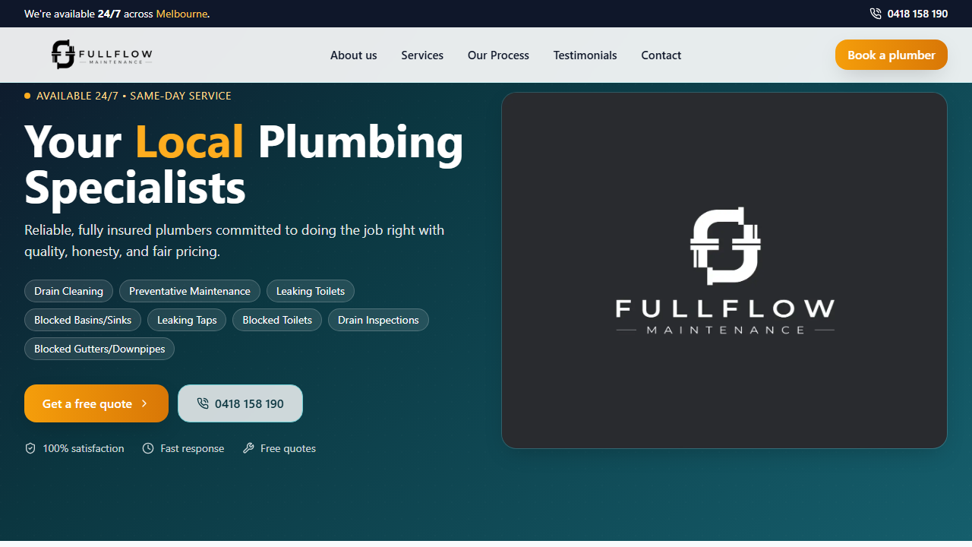This screenshot has width=972, height=547.
Task: Navigate to Our Process
Action: [498, 55]
